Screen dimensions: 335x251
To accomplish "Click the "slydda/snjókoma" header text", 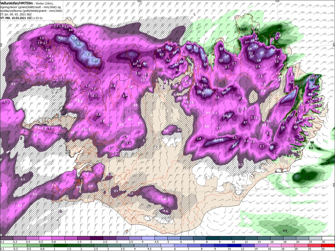I will point(11,10).
